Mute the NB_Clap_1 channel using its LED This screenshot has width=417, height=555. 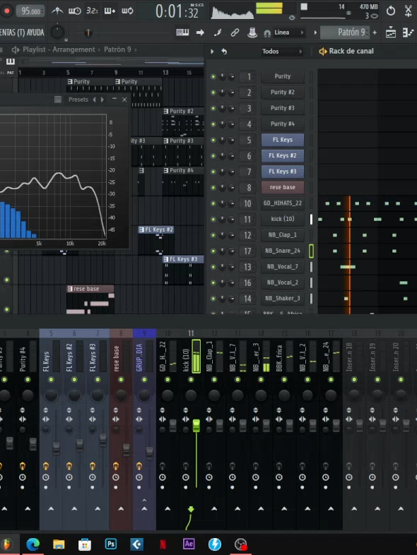(x=213, y=235)
